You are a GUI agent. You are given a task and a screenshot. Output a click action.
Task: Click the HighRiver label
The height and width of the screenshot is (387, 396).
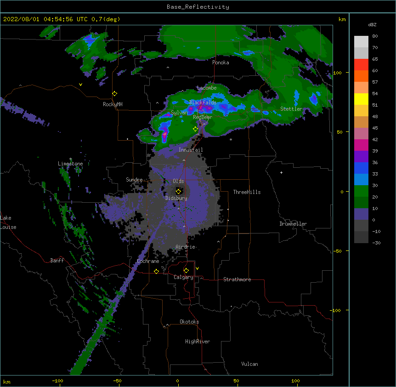coord(198,341)
